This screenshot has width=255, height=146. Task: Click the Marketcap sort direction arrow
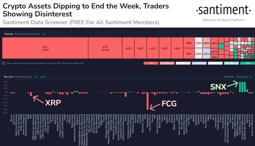(250, 77)
